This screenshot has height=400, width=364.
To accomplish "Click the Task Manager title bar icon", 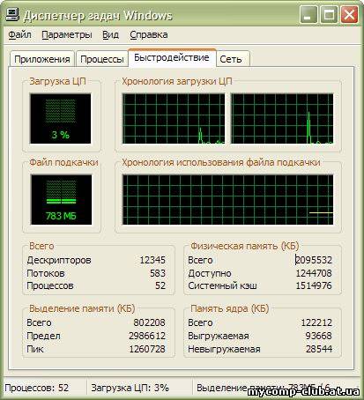I will coord(13,15).
